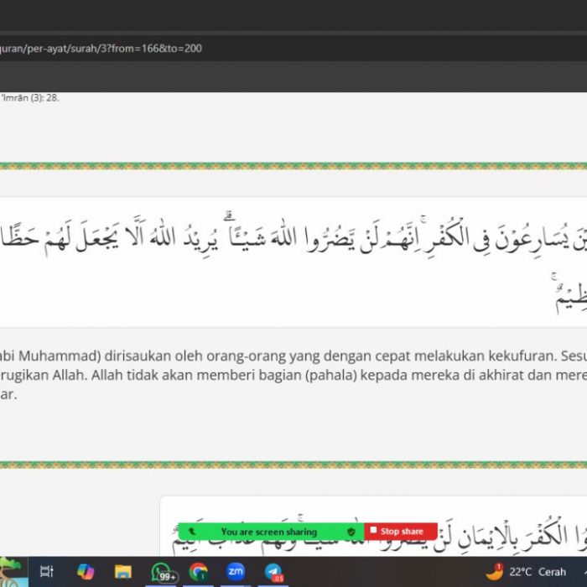This screenshot has height=587, width=587.
Task: Stop the Zoom screen share
Action: [x=401, y=532]
